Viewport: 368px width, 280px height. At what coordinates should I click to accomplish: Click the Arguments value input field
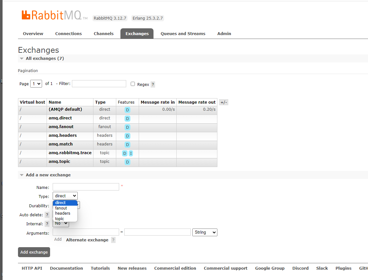(157, 232)
